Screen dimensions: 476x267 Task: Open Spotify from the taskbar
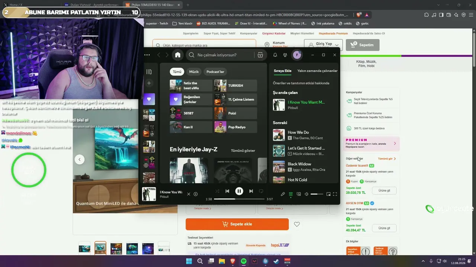click(244, 261)
